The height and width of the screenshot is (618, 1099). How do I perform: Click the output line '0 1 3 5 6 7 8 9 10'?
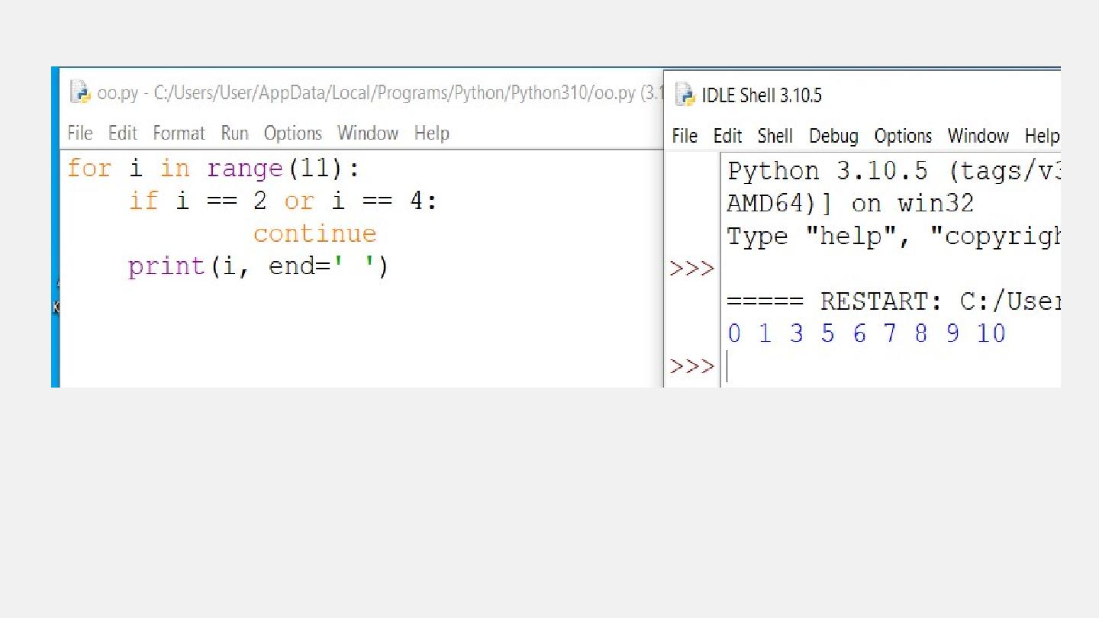pos(867,333)
